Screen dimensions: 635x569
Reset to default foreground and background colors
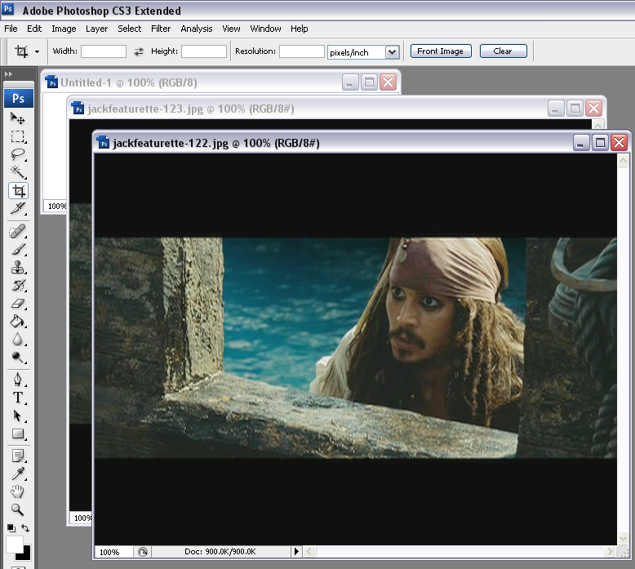point(11,529)
